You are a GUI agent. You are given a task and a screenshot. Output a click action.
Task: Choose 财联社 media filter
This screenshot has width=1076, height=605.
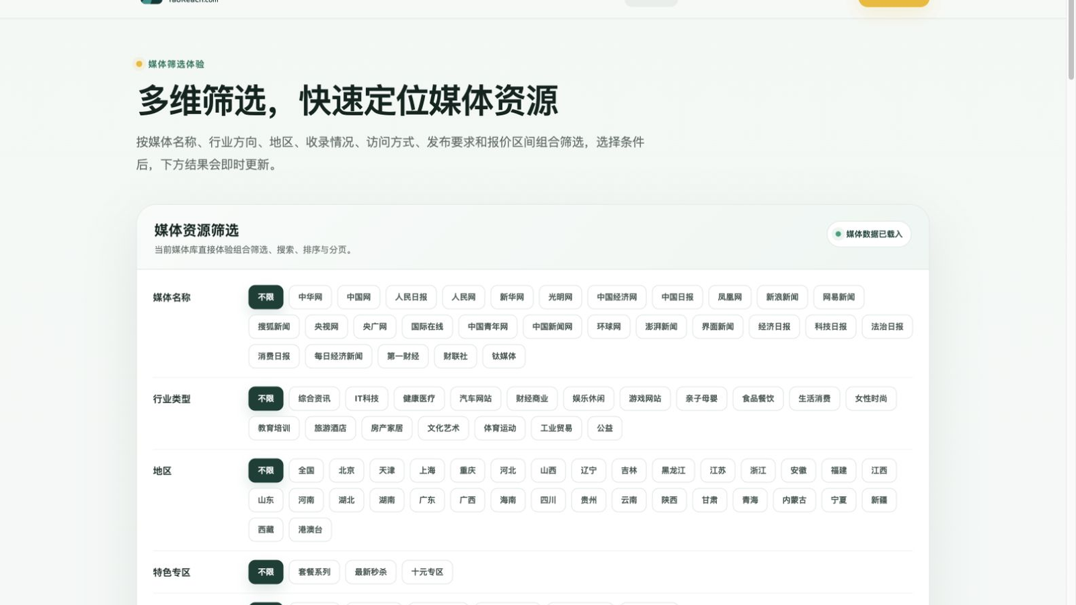[x=455, y=356]
